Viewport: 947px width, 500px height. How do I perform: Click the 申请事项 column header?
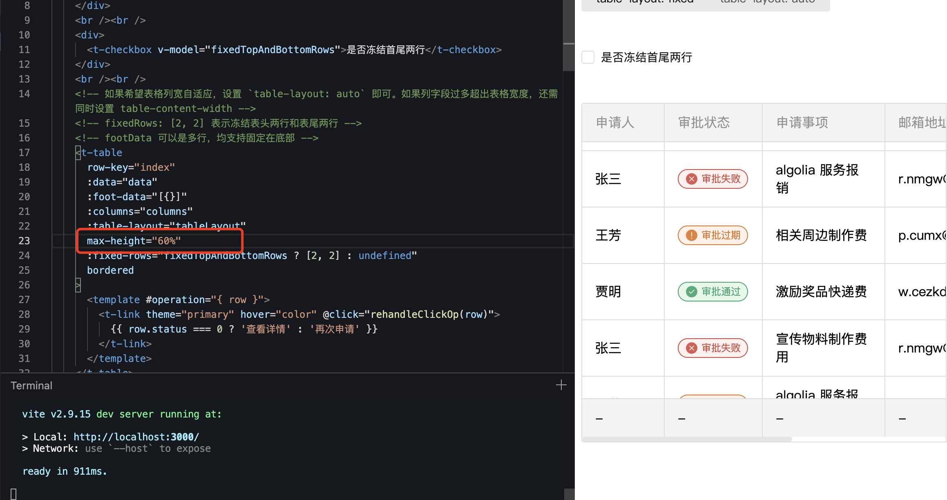(x=802, y=122)
